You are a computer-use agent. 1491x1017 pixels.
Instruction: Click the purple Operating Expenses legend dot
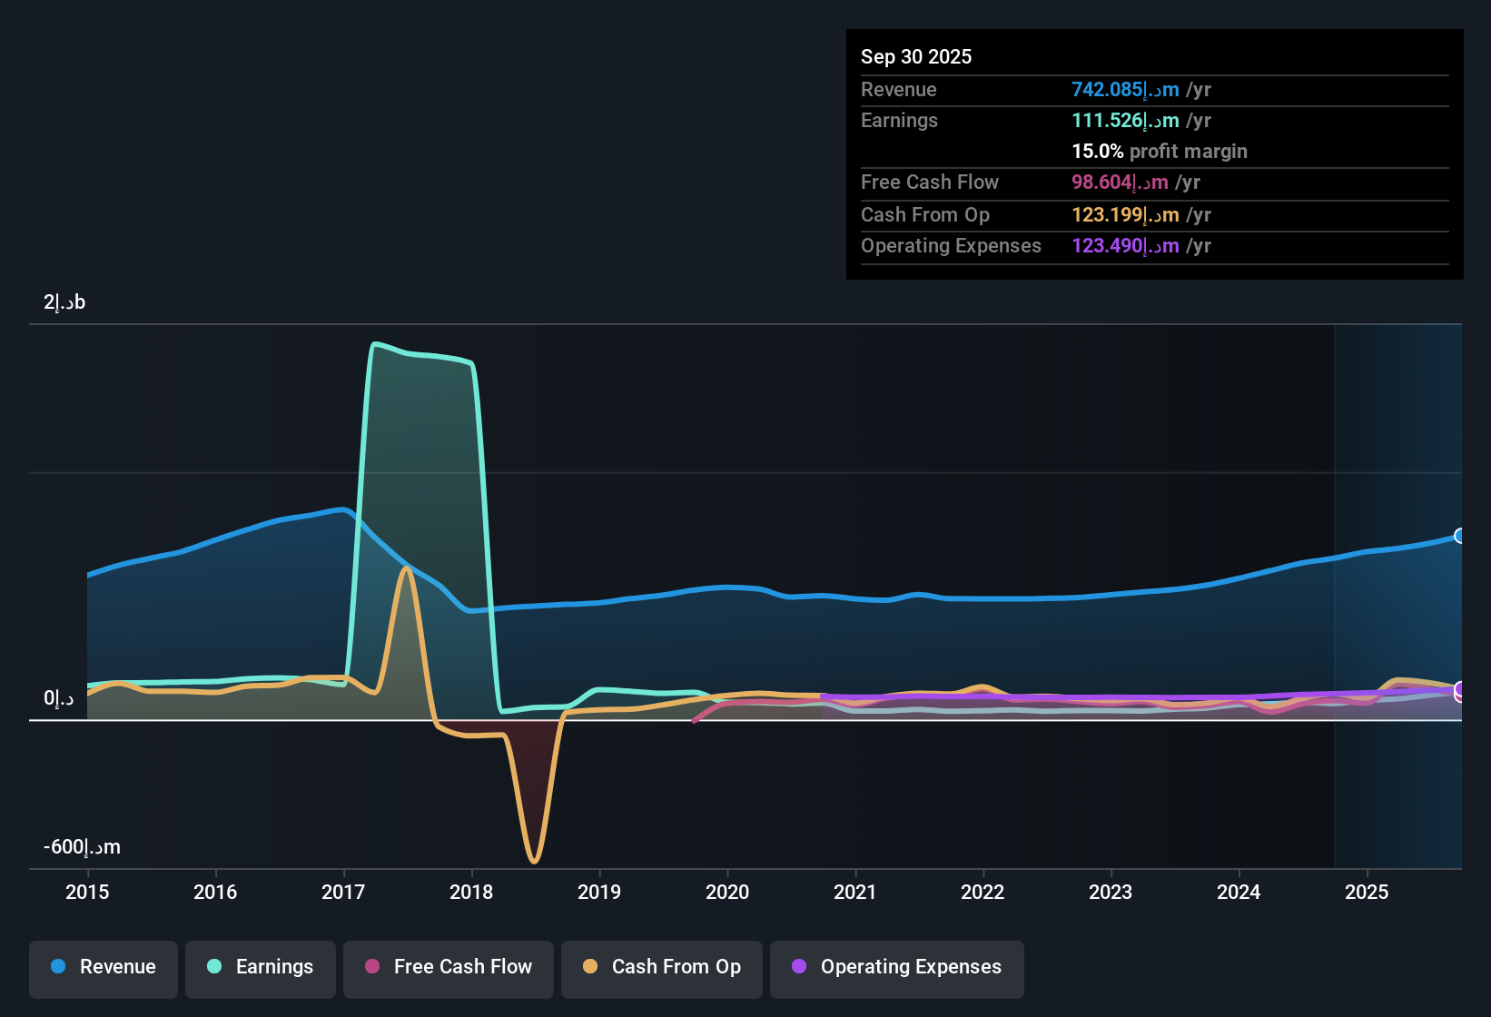pyautogui.click(x=799, y=966)
